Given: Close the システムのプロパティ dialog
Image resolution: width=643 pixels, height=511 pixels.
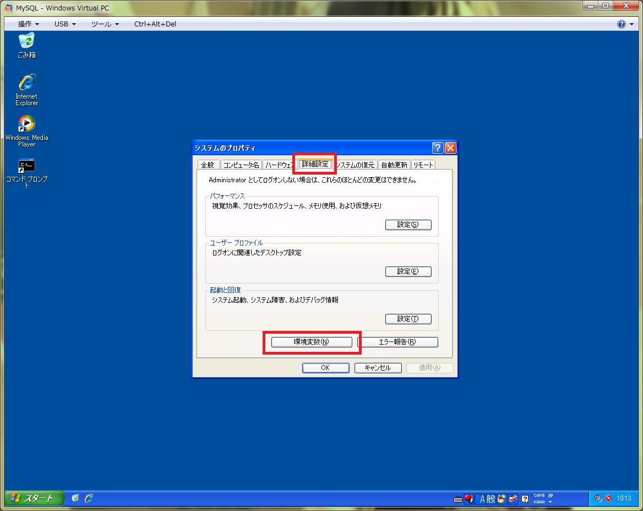Looking at the screenshot, I should tap(450, 148).
